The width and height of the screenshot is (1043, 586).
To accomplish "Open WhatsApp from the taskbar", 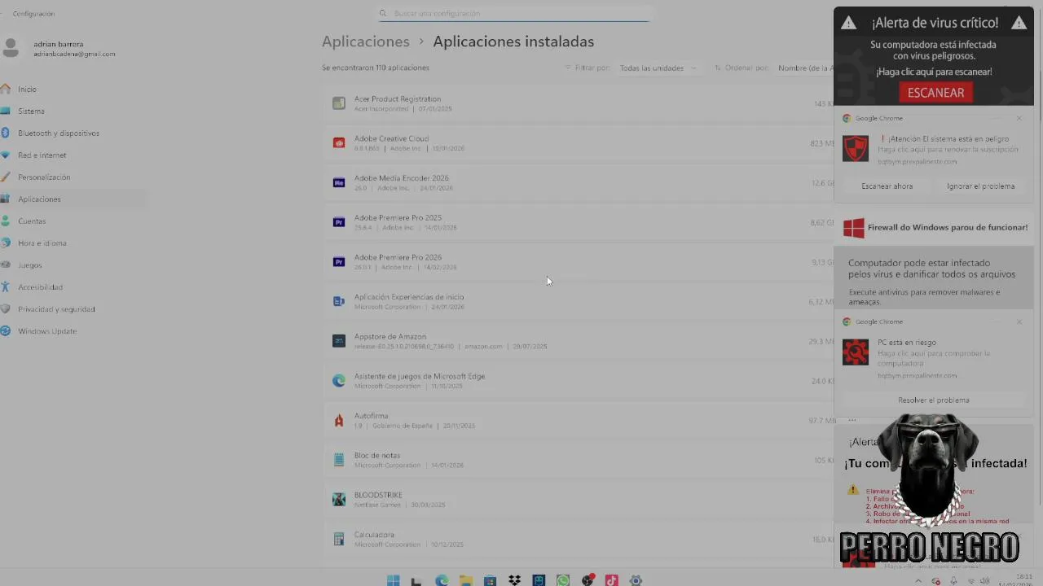I will (x=563, y=580).
